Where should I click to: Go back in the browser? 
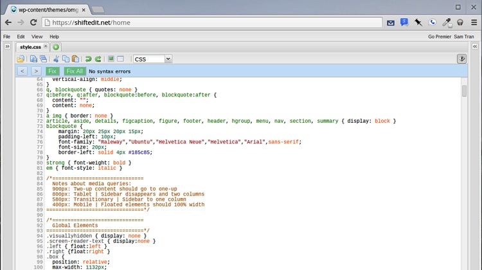pyautogui.click(x=8, y=22)
